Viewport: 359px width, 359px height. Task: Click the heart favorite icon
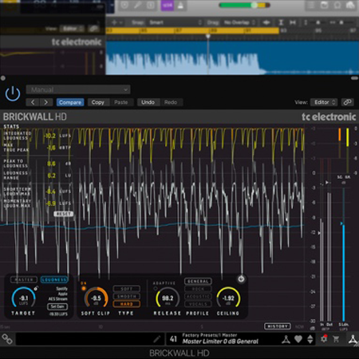[298, 339]
